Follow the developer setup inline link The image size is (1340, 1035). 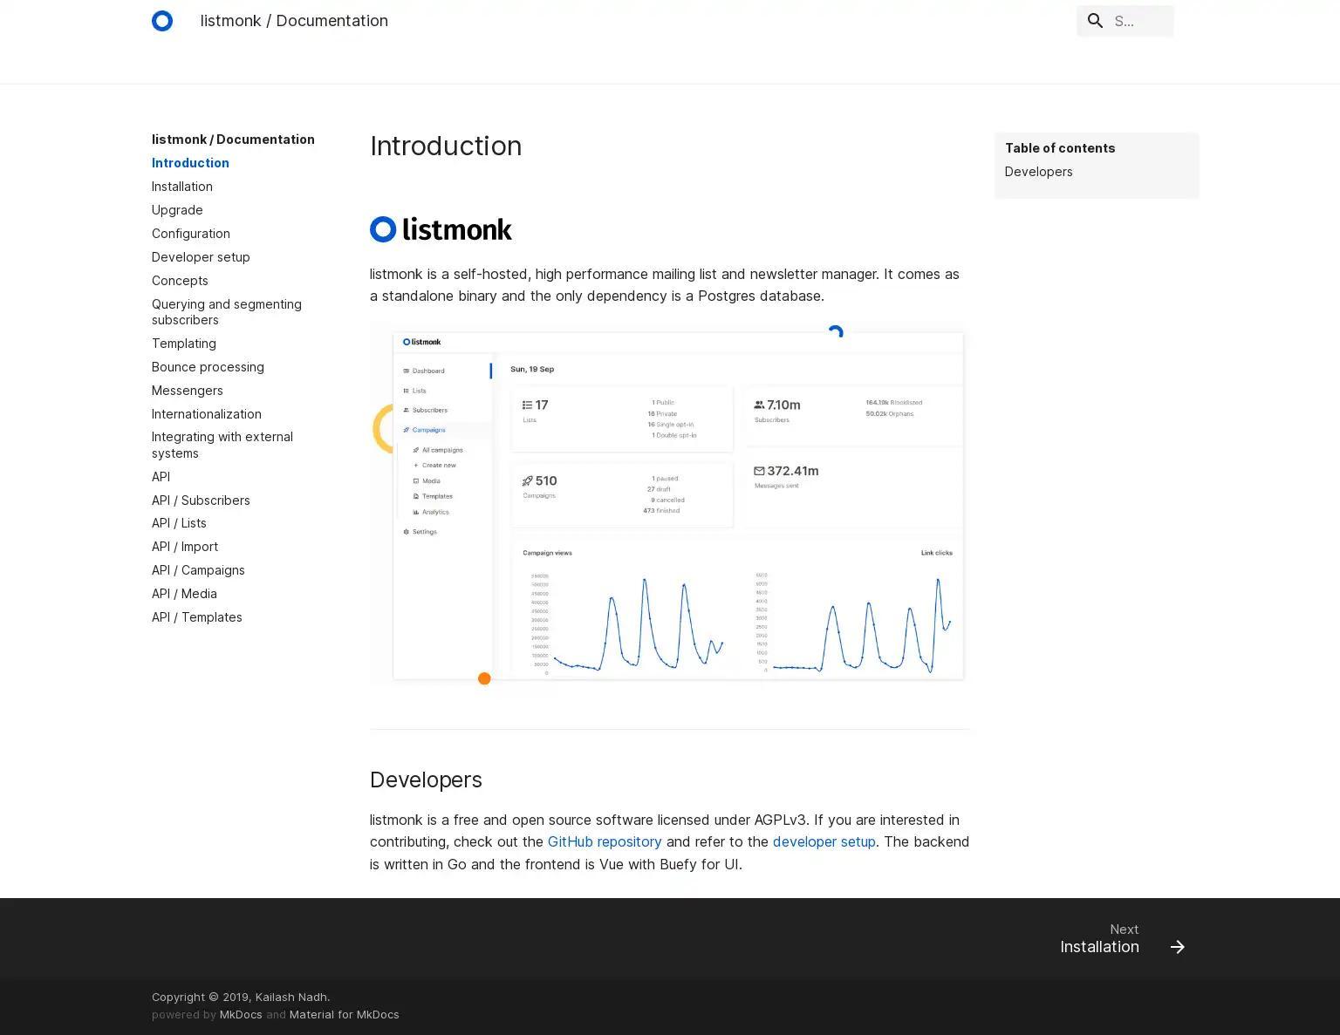pyautogui.click(x=824, y=841)
